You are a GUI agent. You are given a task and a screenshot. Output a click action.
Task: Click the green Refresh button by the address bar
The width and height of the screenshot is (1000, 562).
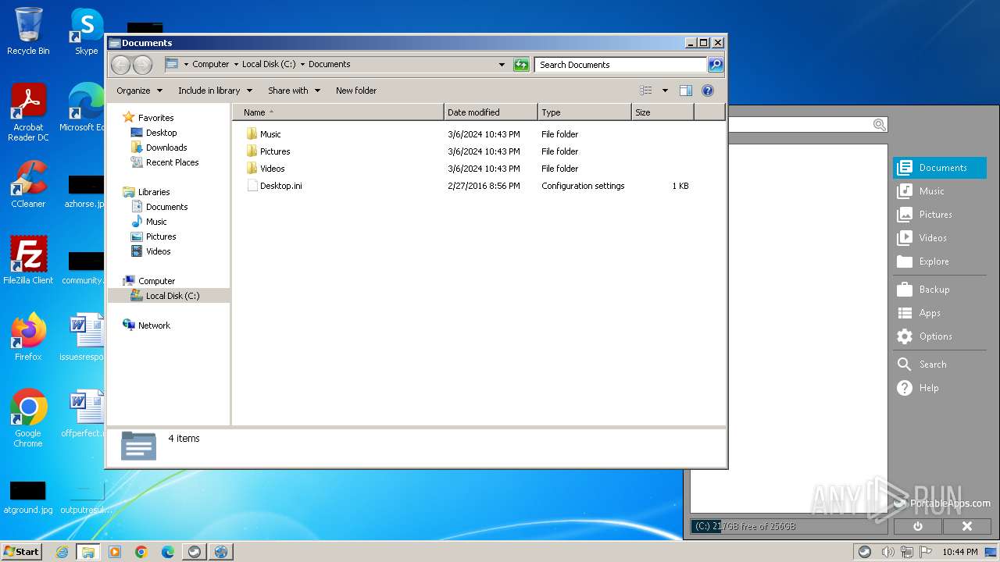point(521,65)
